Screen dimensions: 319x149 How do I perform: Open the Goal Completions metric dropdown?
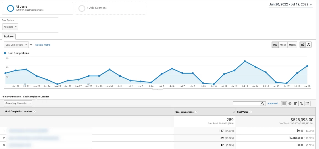[x=16, y=45]
